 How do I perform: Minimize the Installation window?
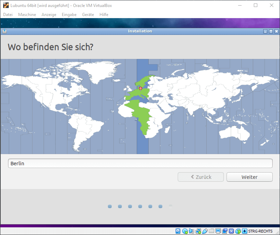pyautogui.click(x=265, y=31)
